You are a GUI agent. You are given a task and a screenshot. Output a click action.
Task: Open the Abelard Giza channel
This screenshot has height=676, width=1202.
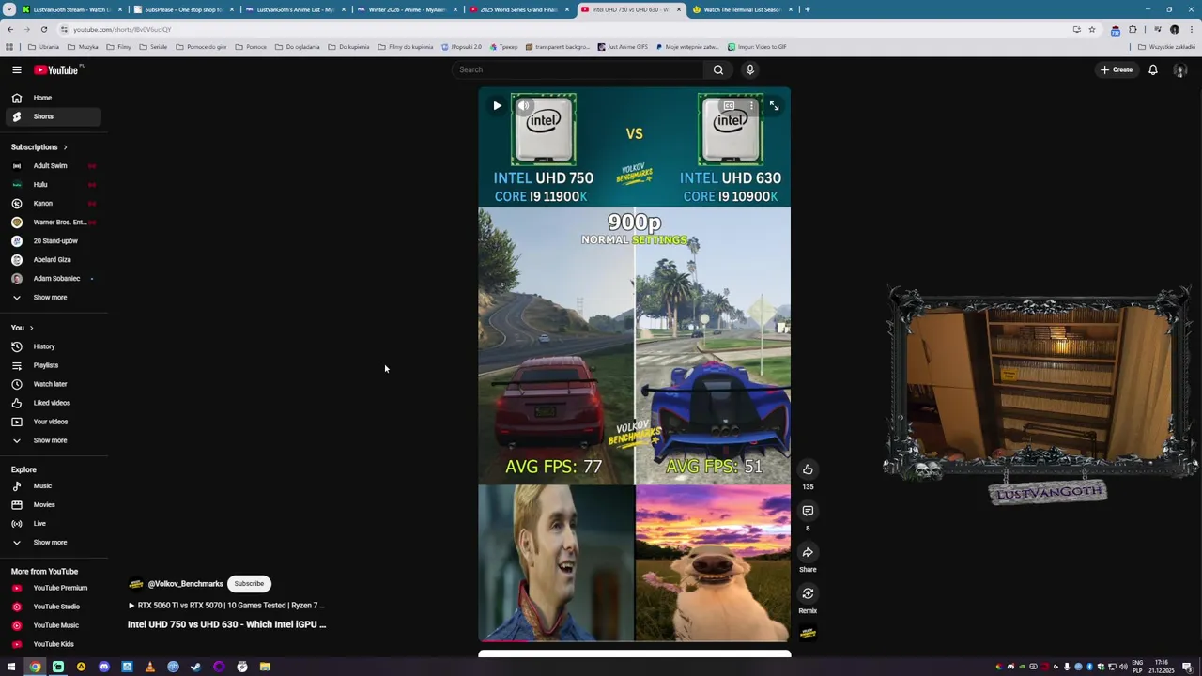tap(53, 259)
